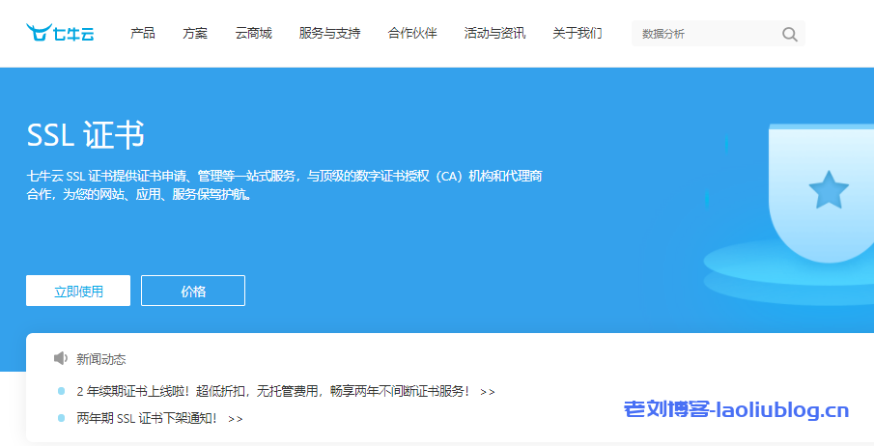Click the >> arrow after 证书服务
The height and width of the screenshot is (446, 874).
coord(488,392)
